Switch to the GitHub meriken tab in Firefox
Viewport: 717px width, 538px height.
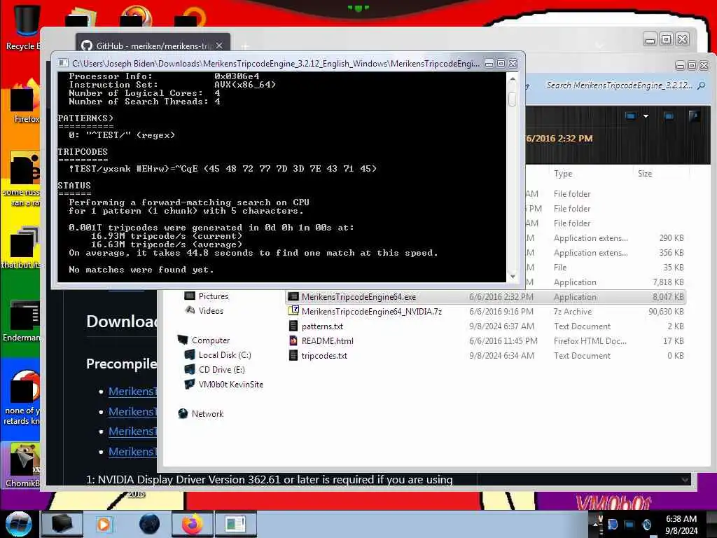point(153,46)
